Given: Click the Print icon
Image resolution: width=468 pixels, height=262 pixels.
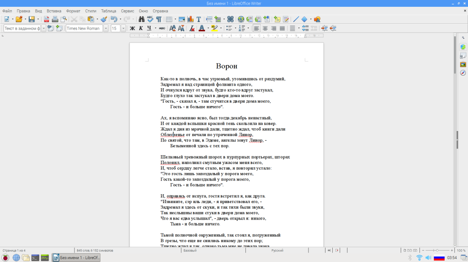Looking at the screenshot, I should 55,19.
